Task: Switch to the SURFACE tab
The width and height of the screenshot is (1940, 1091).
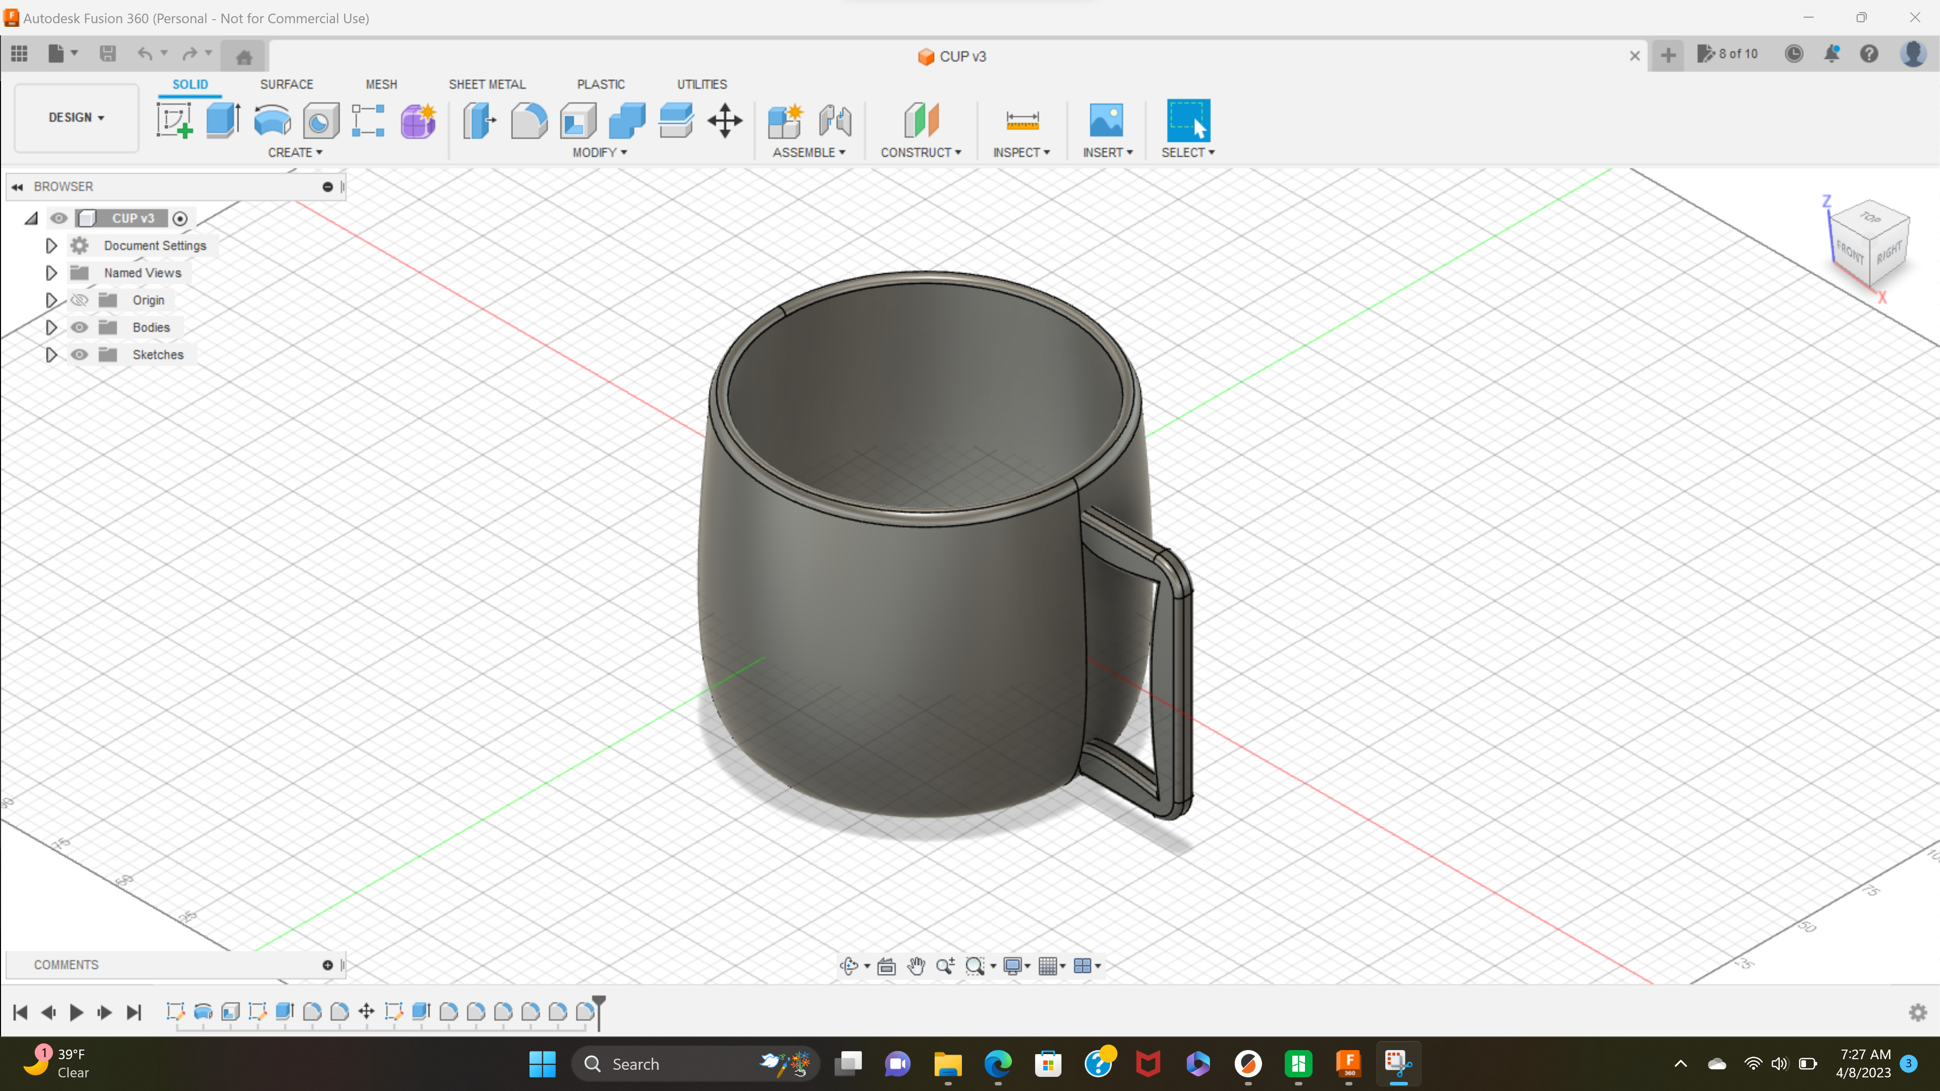Action: tap(286, 84)
